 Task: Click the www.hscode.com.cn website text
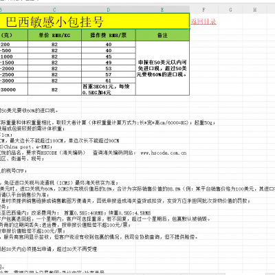(x=164, y=153)
